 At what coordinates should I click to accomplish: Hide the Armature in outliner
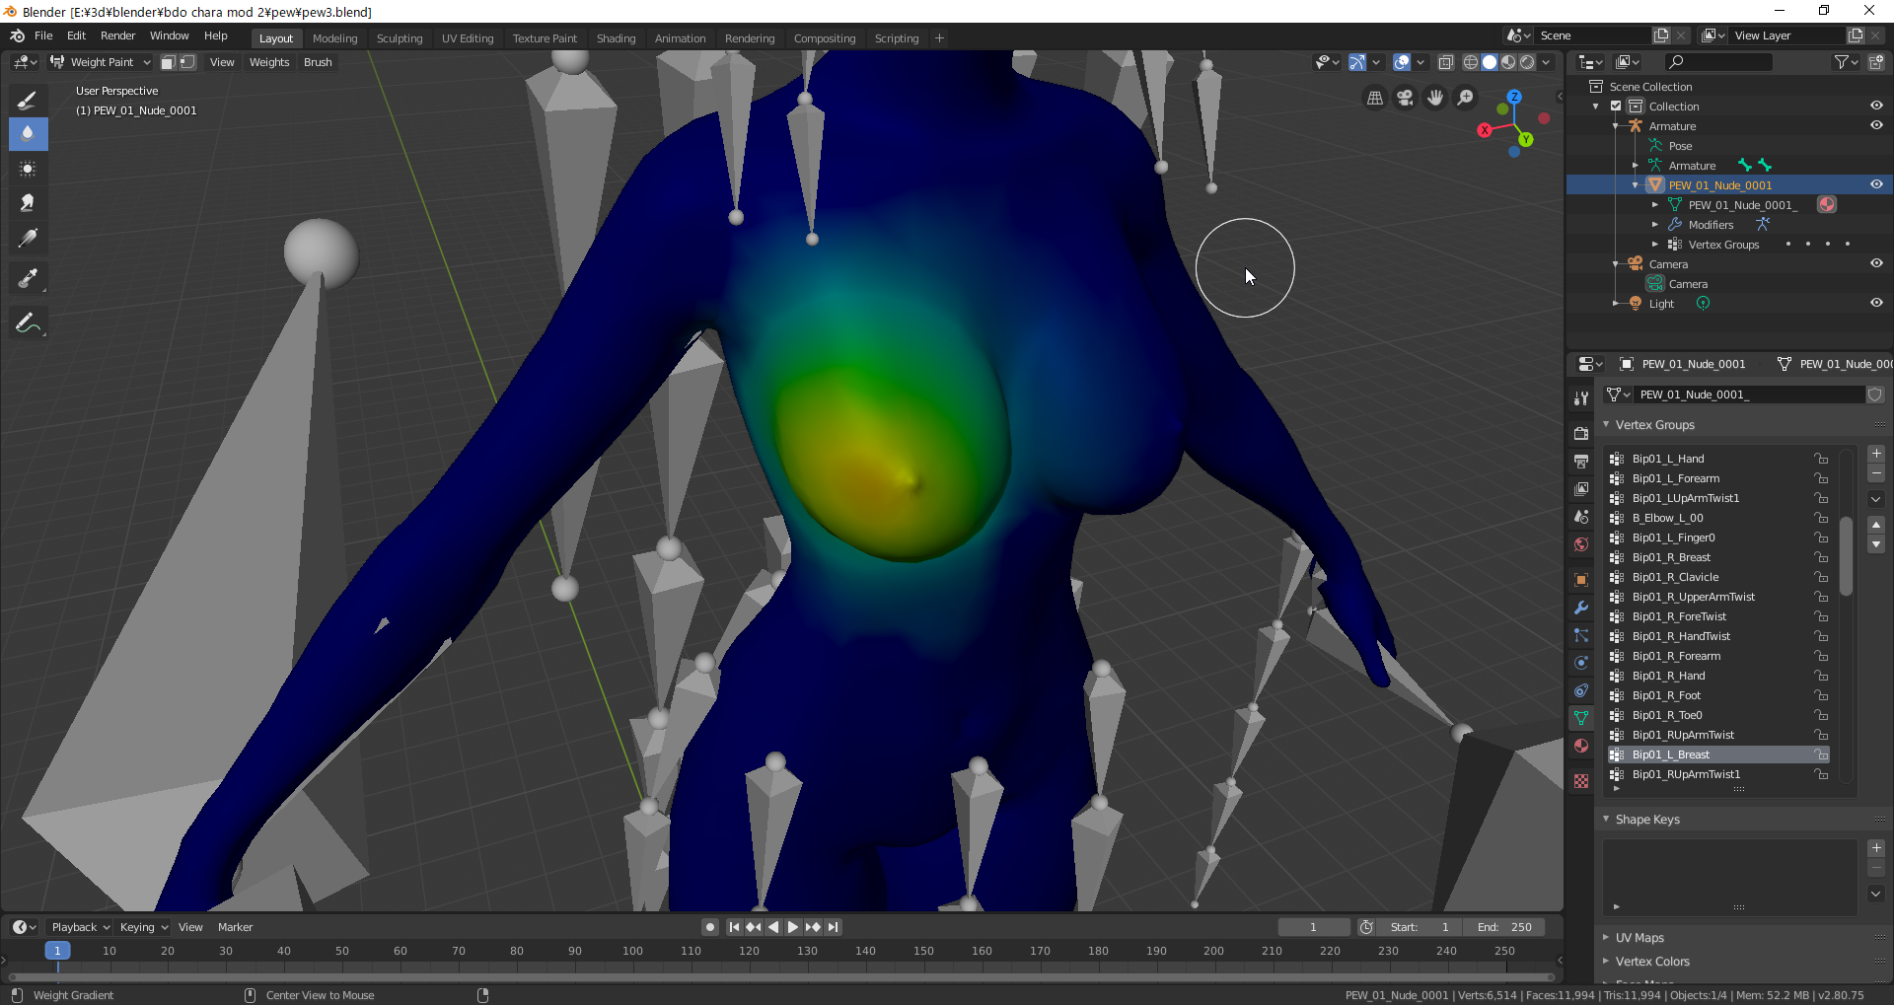click(1876, 125)
